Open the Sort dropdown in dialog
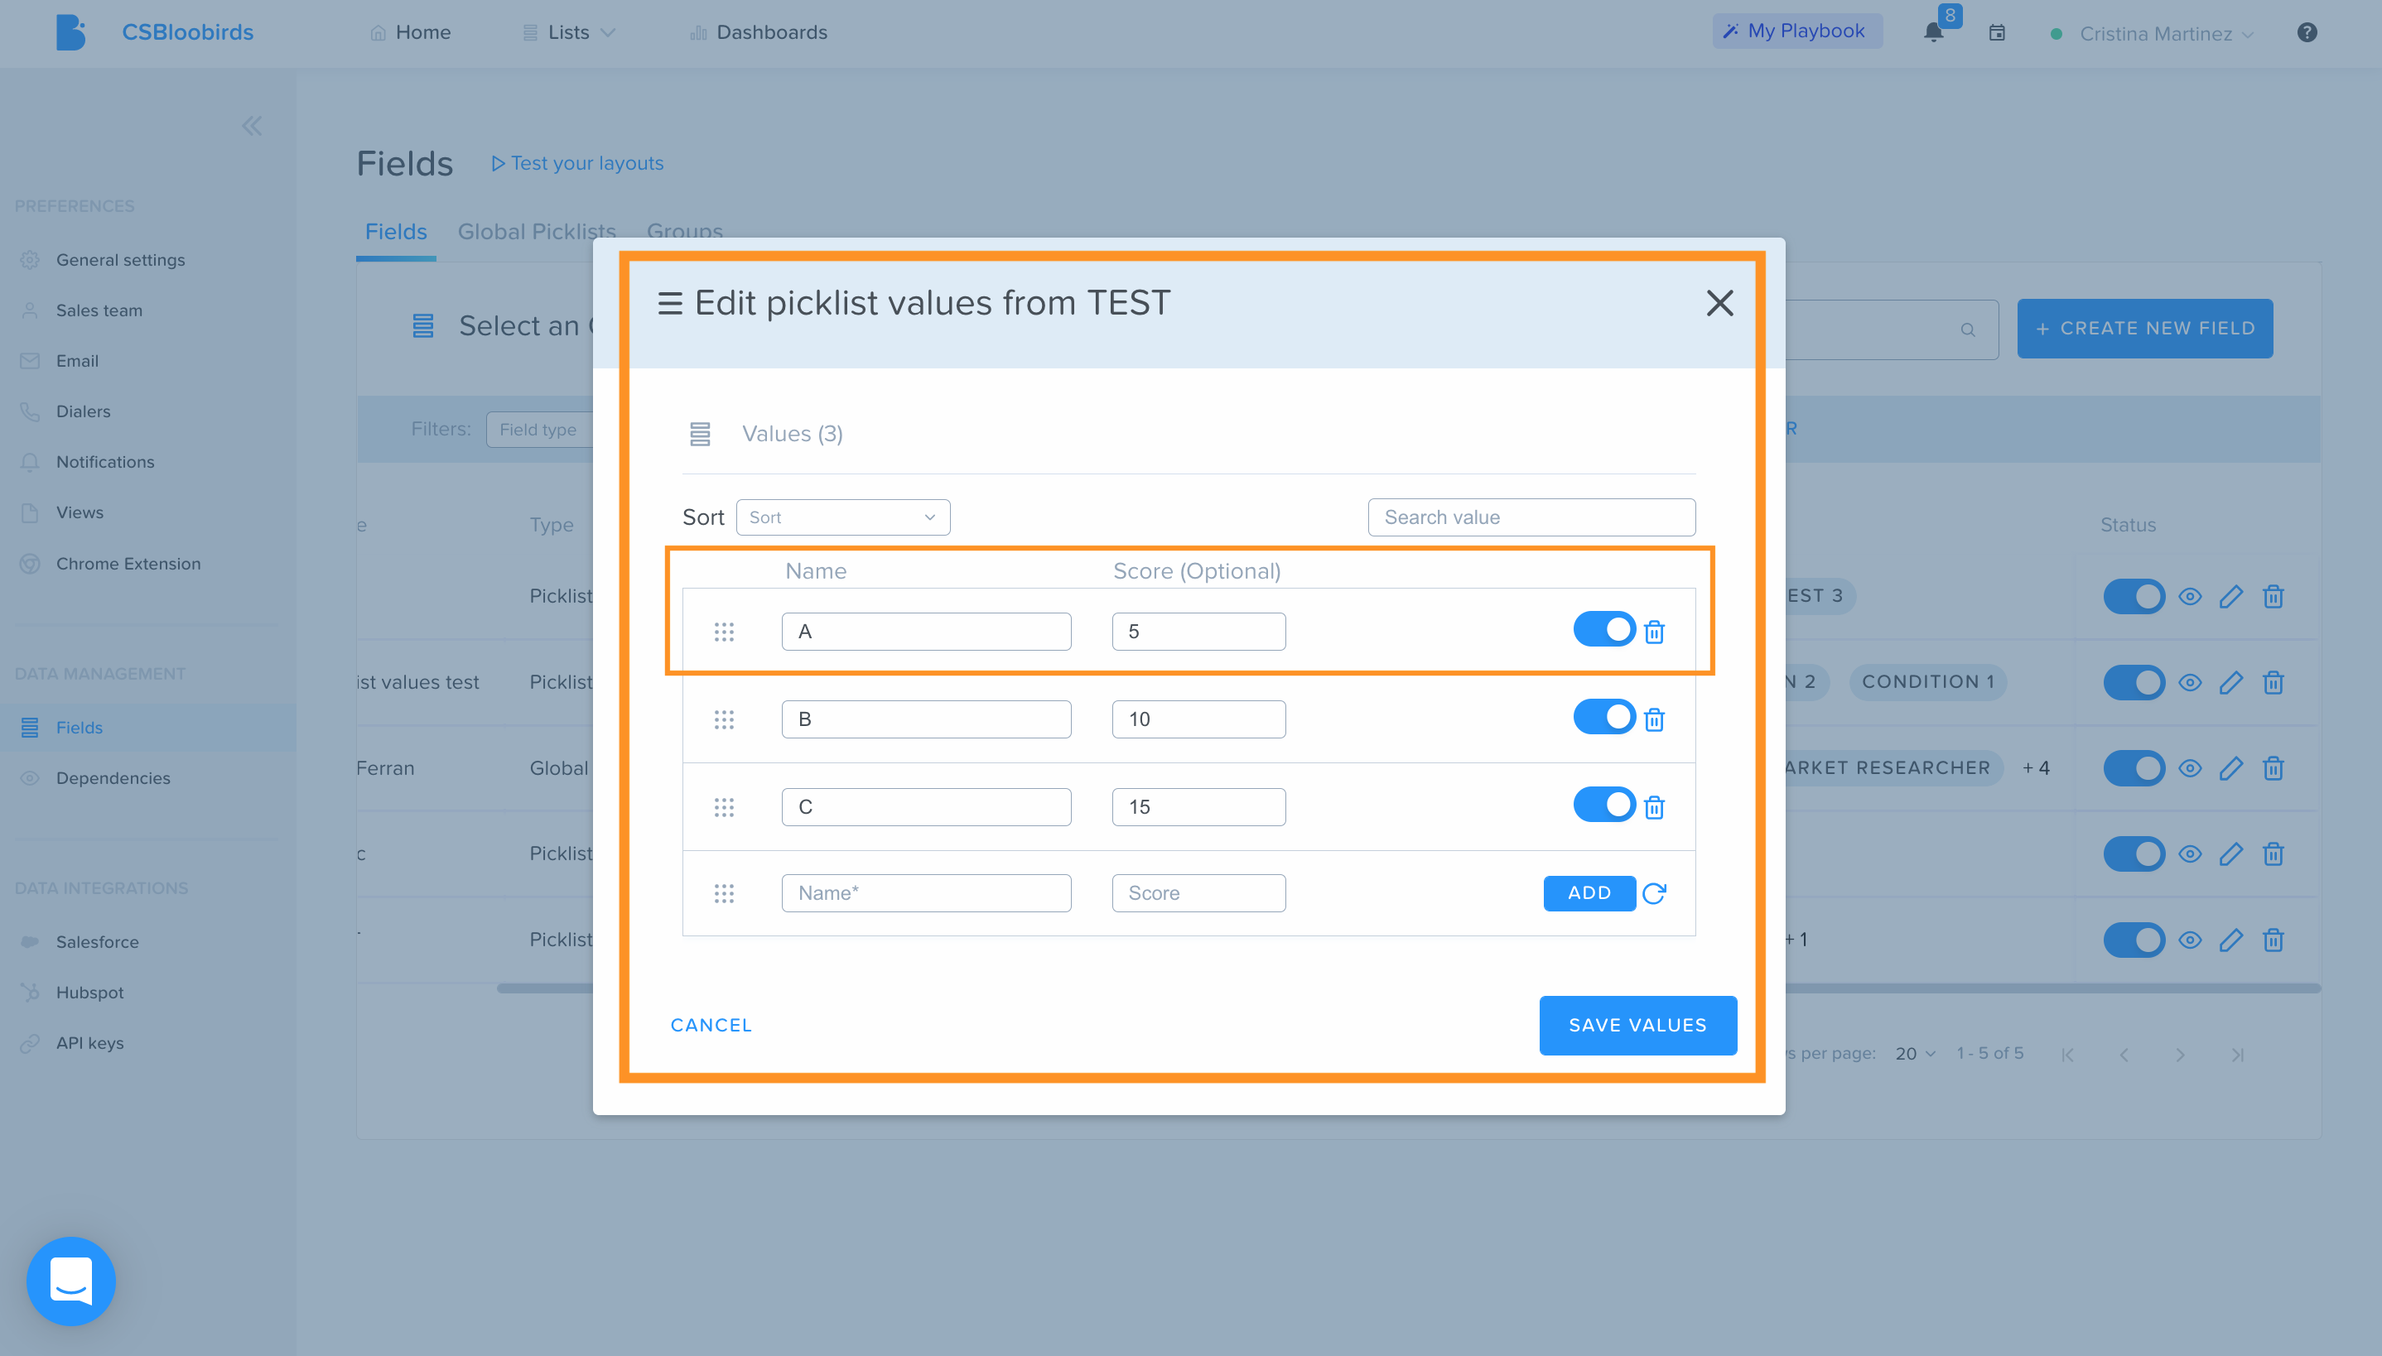This screenshot has width=2382, height=1356. point(842,518)
